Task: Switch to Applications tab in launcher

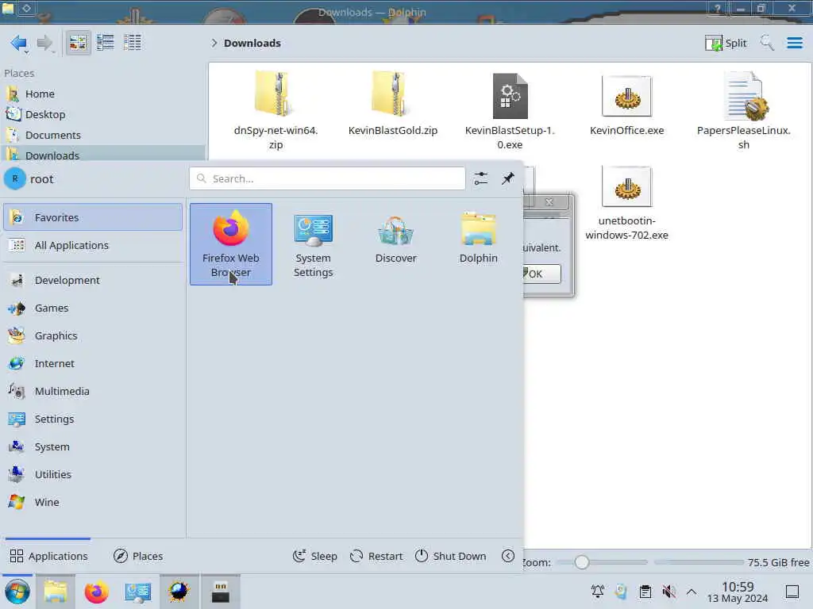Action: click(x=48, y=556)
